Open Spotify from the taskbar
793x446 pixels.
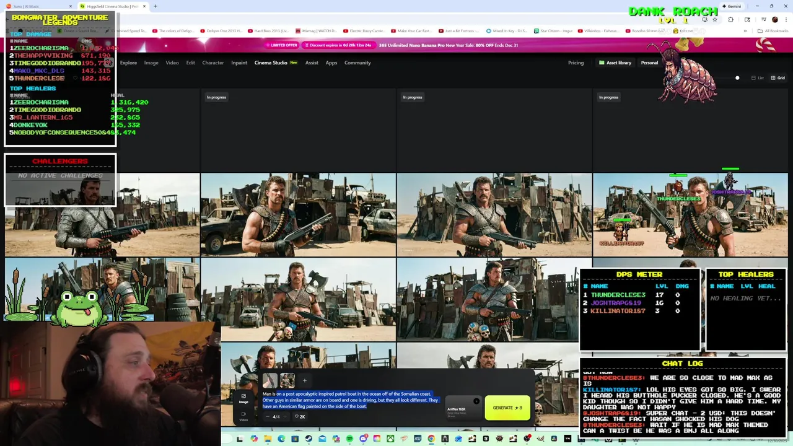349,439
